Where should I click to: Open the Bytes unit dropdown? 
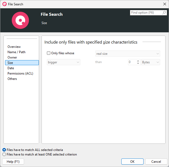pyautogui.click(x=151, y=62)
